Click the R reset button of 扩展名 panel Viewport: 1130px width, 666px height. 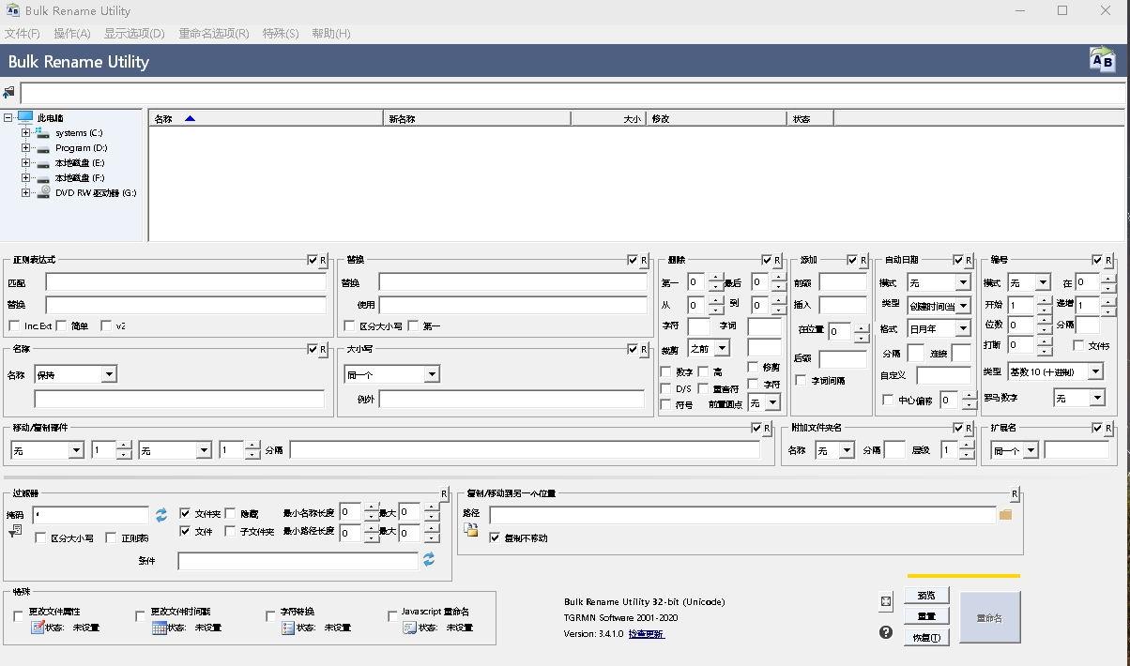tap(1108, 429)
